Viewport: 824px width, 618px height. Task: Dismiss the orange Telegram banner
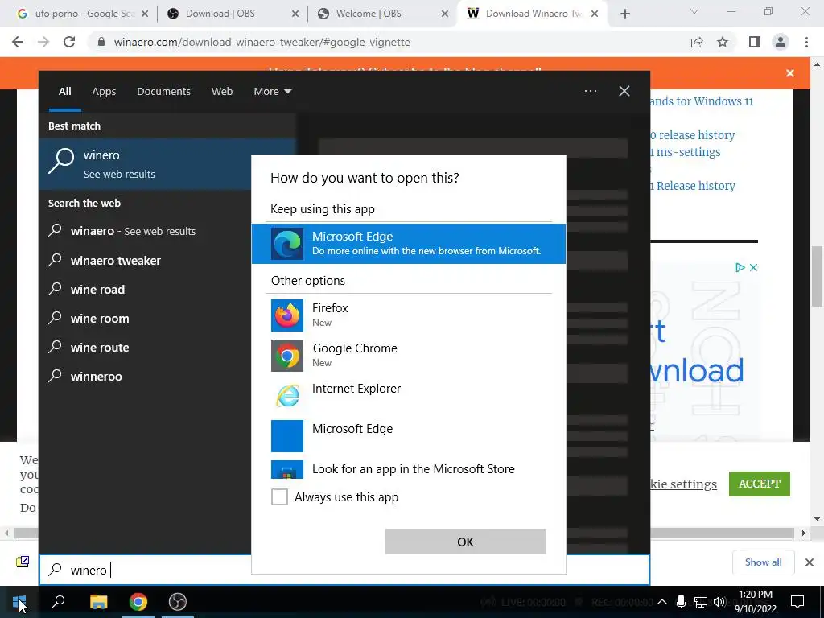click(790, 73)
